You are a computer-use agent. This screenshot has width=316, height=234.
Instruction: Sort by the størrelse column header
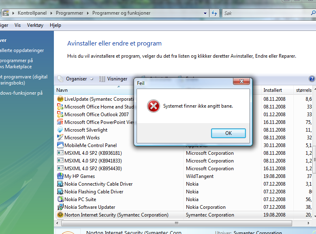coord(304,90)
